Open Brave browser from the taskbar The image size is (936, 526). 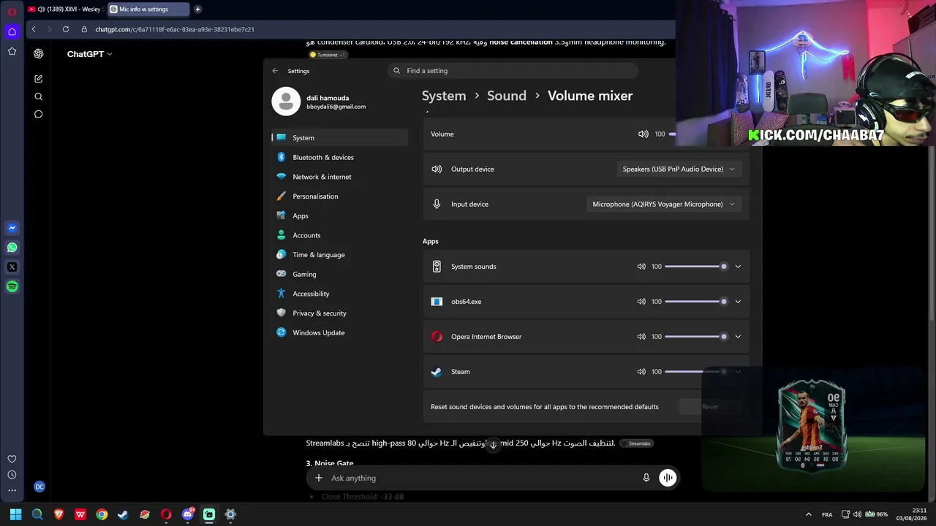point(58,514)
